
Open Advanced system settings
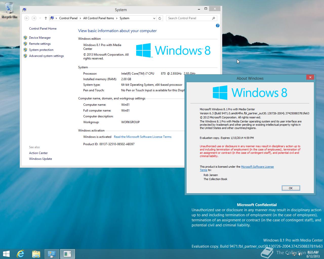pos(46,56)
